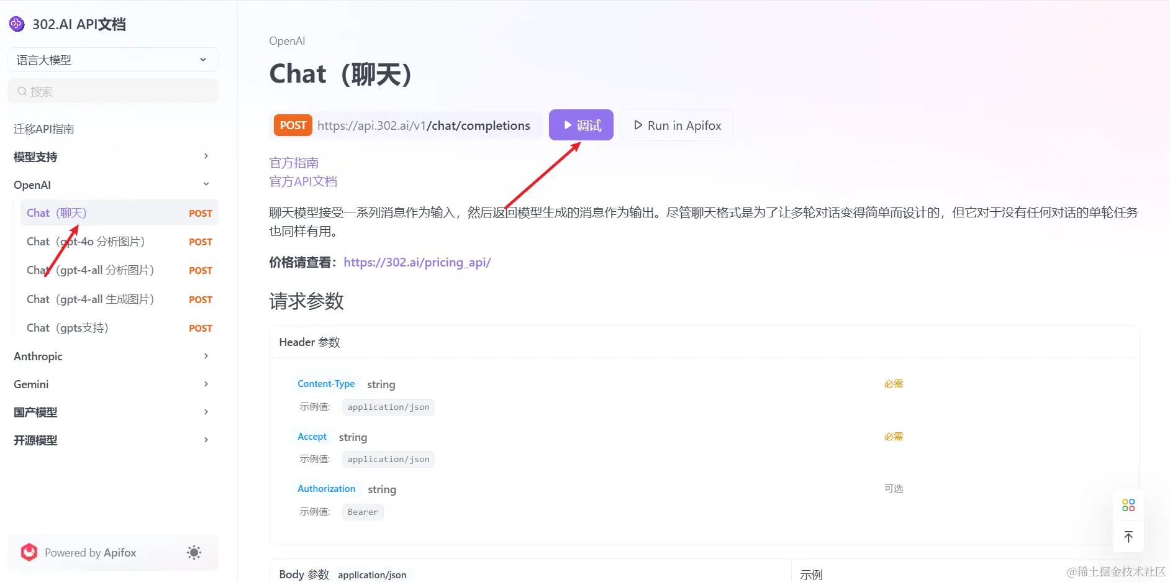Click the search magnifier icon
Image resolution: width=1170 pixels, height=582 pixels.
click(x=22, y=91)
